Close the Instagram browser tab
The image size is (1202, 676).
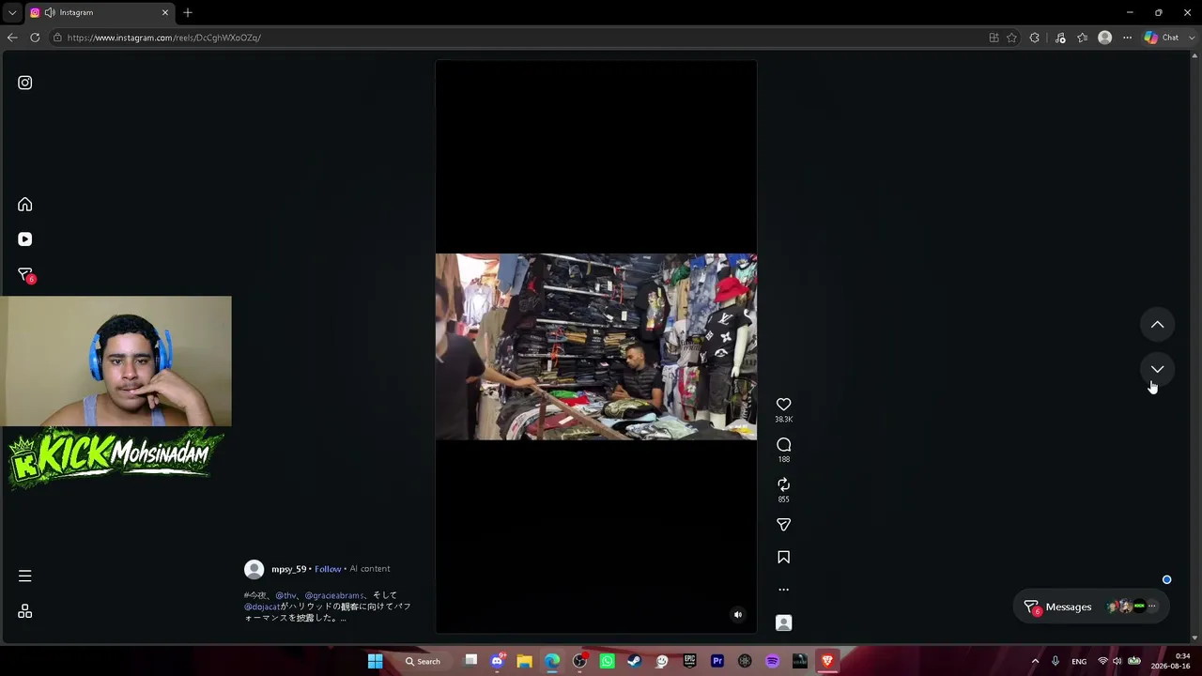tap(165, 12)
